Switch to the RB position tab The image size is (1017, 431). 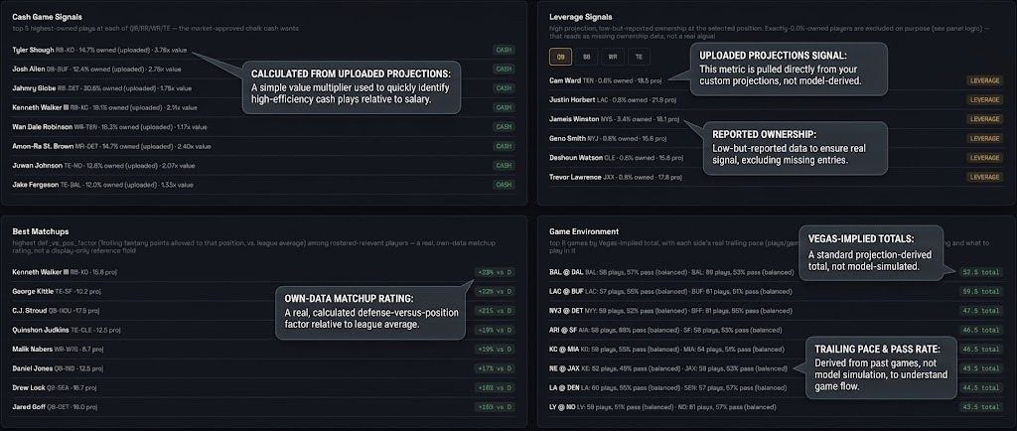click(586, 57)
